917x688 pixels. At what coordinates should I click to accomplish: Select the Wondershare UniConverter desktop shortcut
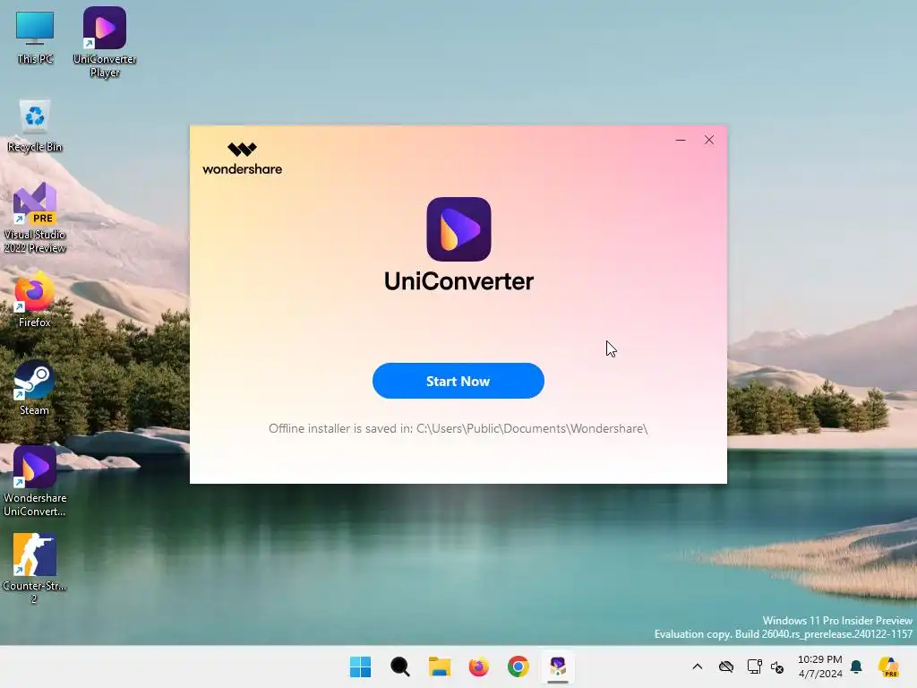tap(35, 481)
